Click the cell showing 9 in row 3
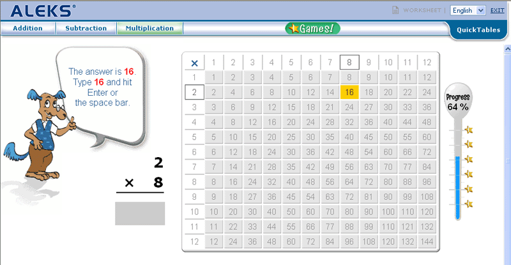Screen dimensions: 511x265 (x=252, y=107)
